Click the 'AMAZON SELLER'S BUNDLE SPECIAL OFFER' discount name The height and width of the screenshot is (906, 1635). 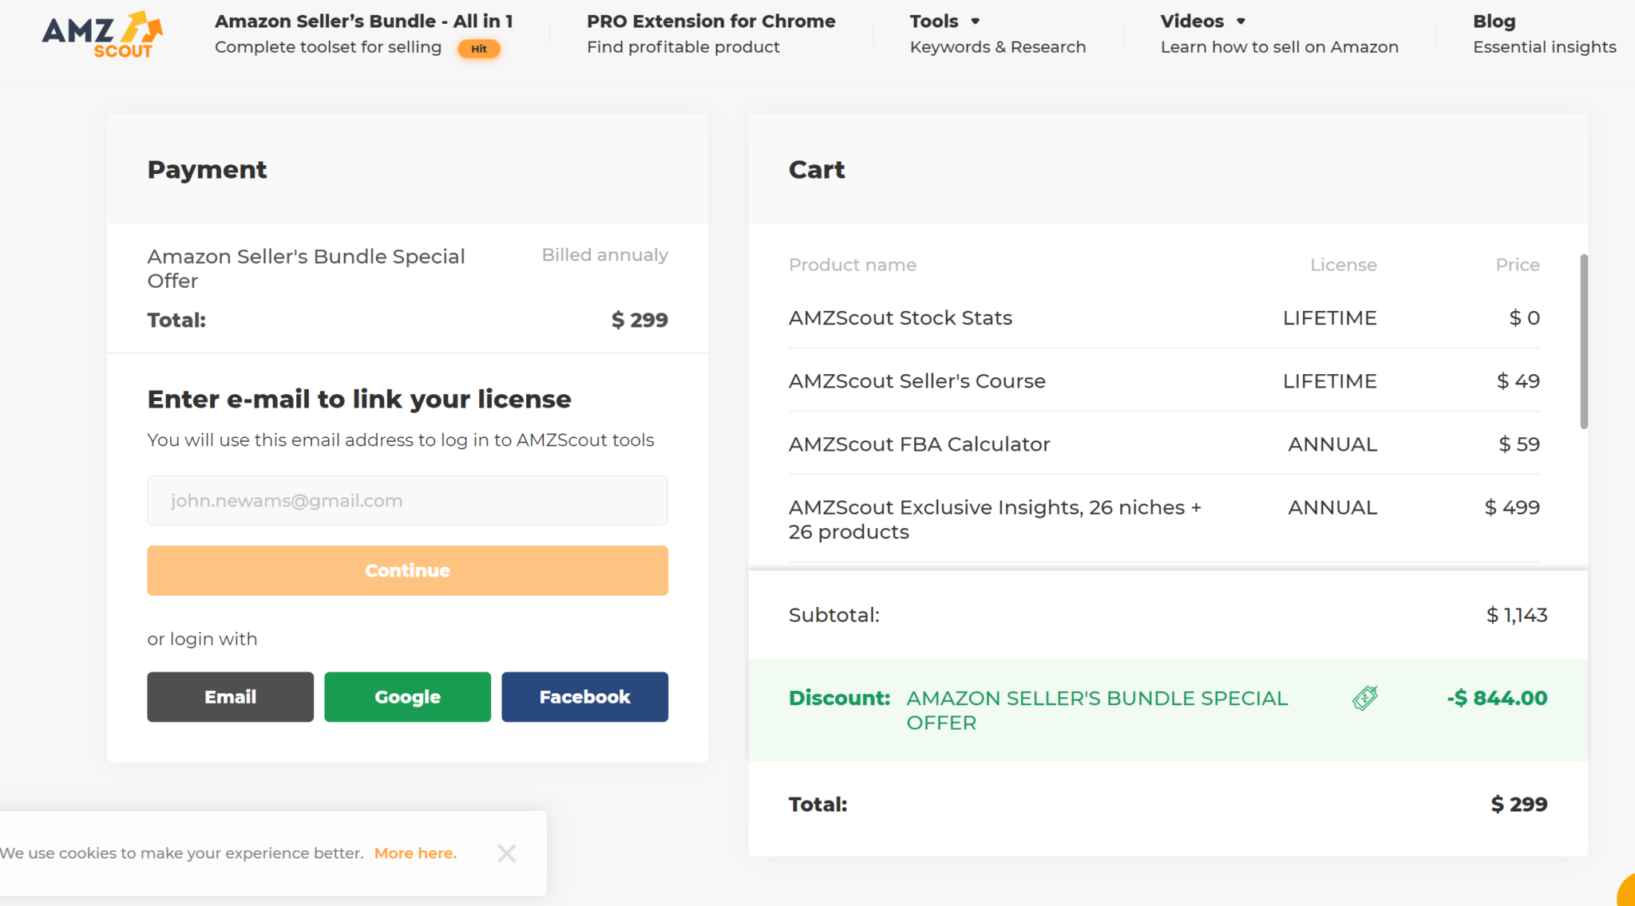pos(1097,710)
